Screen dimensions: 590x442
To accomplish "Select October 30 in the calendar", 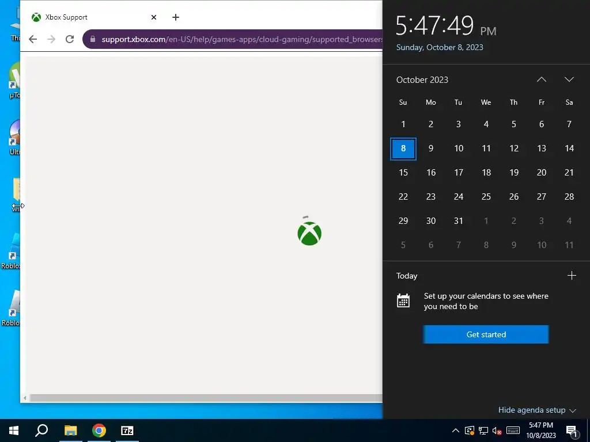I will (431, 220).
